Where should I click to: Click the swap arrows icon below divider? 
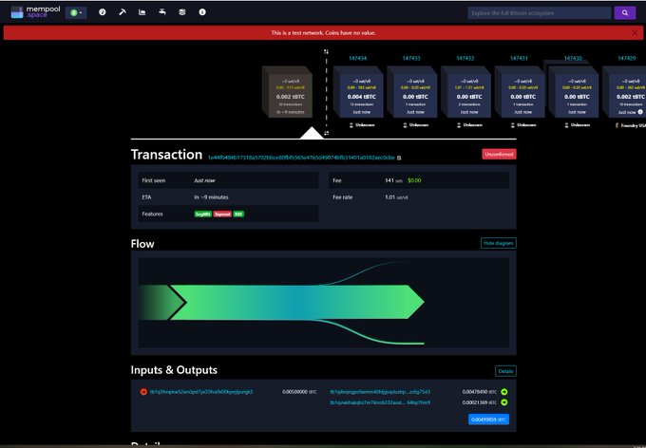coord(326,133)
